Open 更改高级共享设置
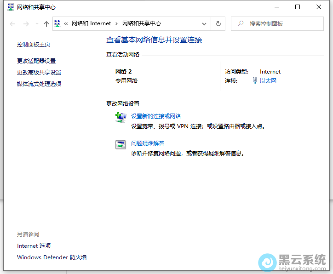 click(39, 72)
